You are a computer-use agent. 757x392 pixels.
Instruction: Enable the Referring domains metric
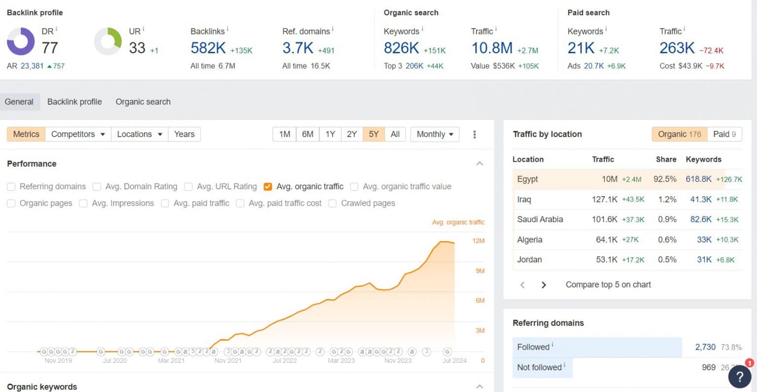(11, 186)
